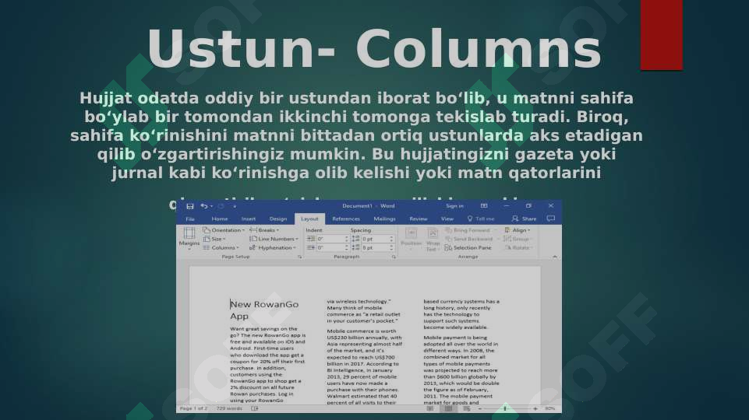The image size is (749, 420).
Task: Open the Columns dropdown
Action: (221, 248)
